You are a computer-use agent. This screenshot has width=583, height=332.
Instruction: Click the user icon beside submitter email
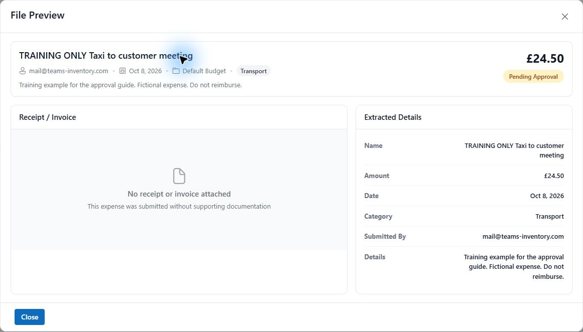click(23, 71)
